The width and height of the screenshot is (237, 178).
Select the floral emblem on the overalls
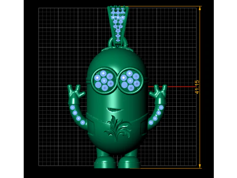pyautogui.click(x=118, y=128)
